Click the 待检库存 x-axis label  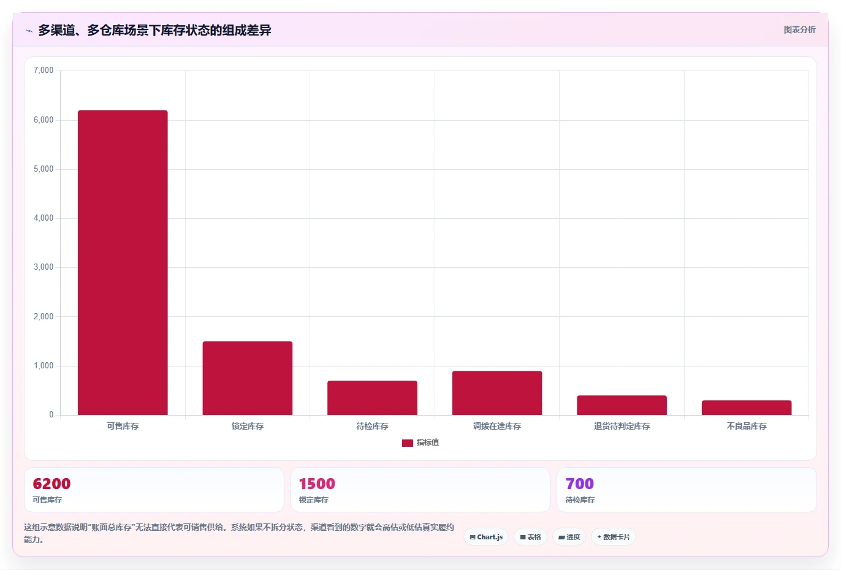click(x=372, y=426)
